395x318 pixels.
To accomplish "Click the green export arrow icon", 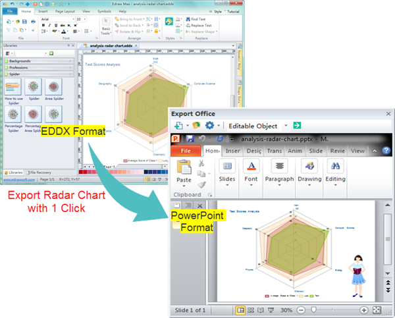I will [x=297, y=125].
